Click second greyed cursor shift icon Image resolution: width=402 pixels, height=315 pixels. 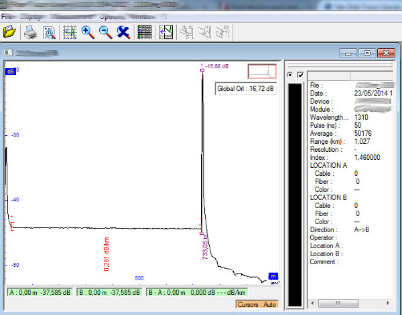[x=204, y=32]
